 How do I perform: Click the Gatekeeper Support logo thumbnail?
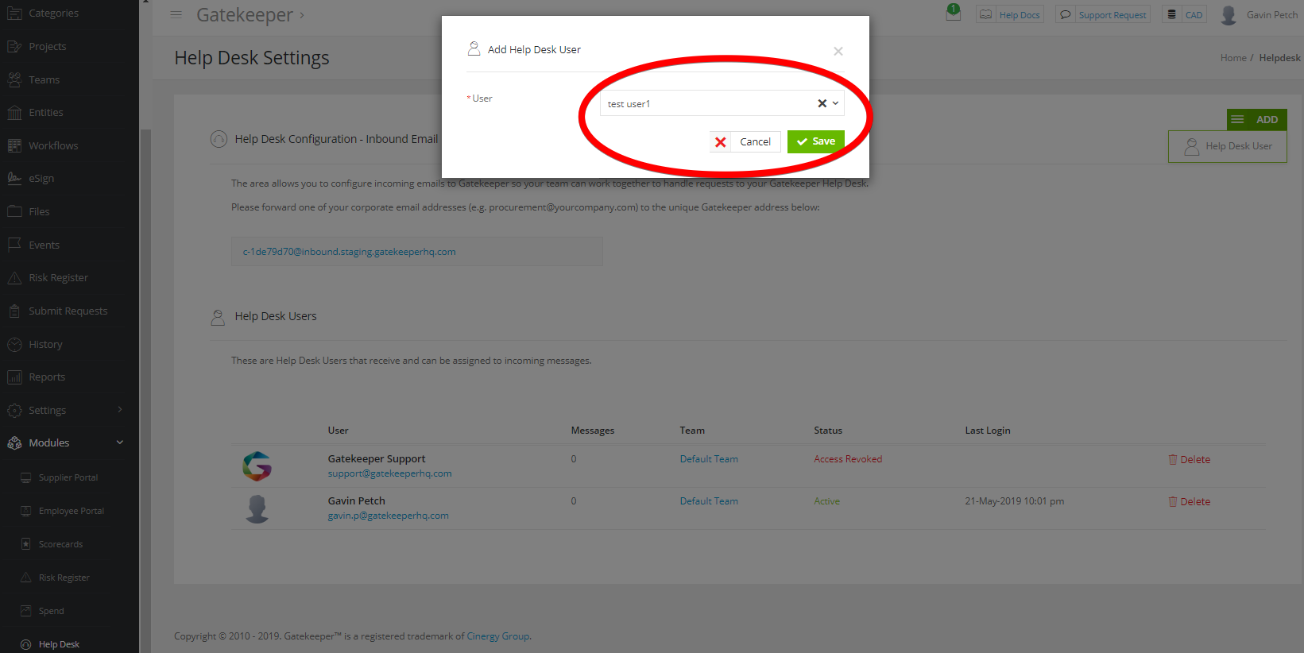257,466
